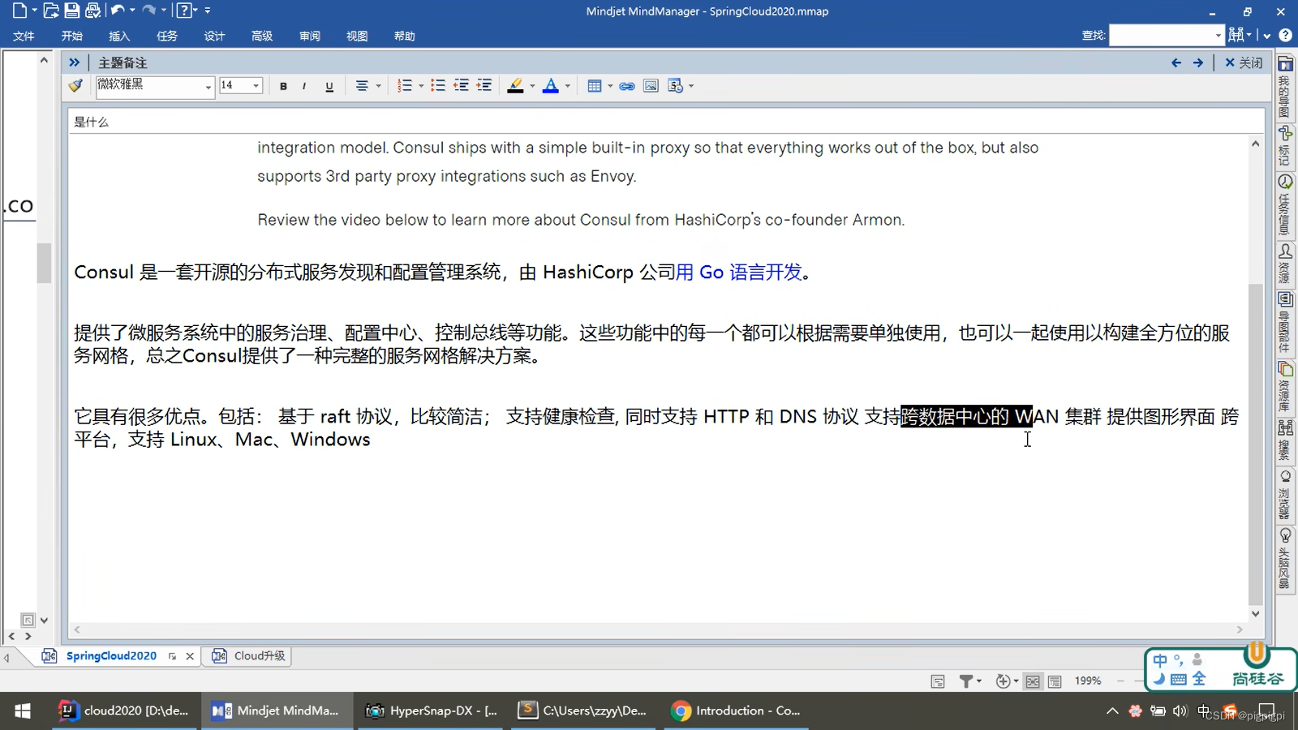Close the notes pane with 关闭

click(1244, 62)
